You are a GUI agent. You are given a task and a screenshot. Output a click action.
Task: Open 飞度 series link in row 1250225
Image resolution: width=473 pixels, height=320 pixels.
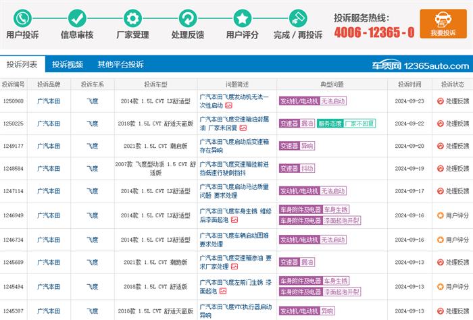coord(93,124)
